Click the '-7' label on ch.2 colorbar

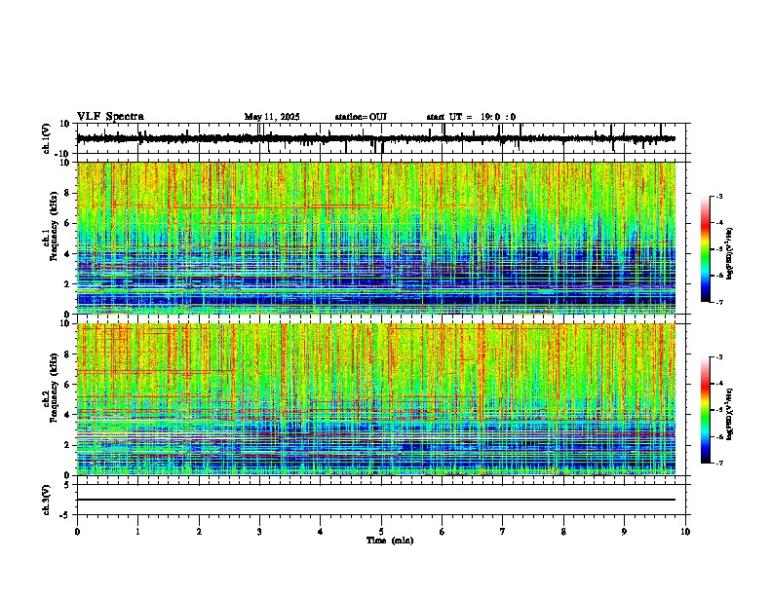click(719, 463)
